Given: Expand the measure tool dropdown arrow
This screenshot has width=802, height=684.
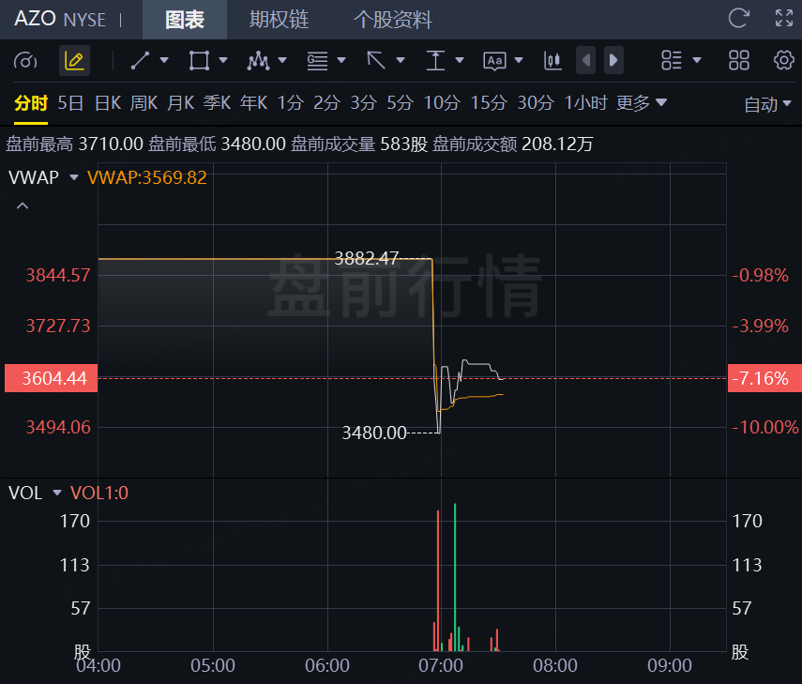Looking at the screenshot, I should pos(460,60).
